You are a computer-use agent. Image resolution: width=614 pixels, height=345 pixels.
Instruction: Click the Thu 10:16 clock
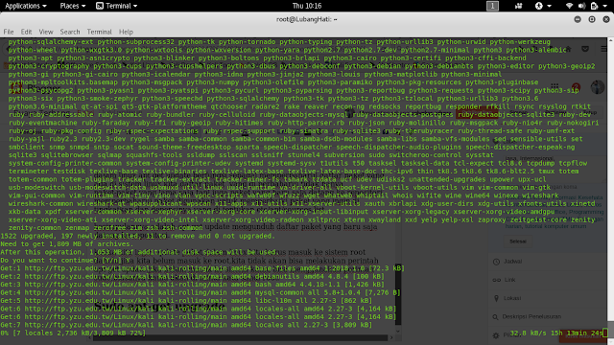click(x=307, y=6)
